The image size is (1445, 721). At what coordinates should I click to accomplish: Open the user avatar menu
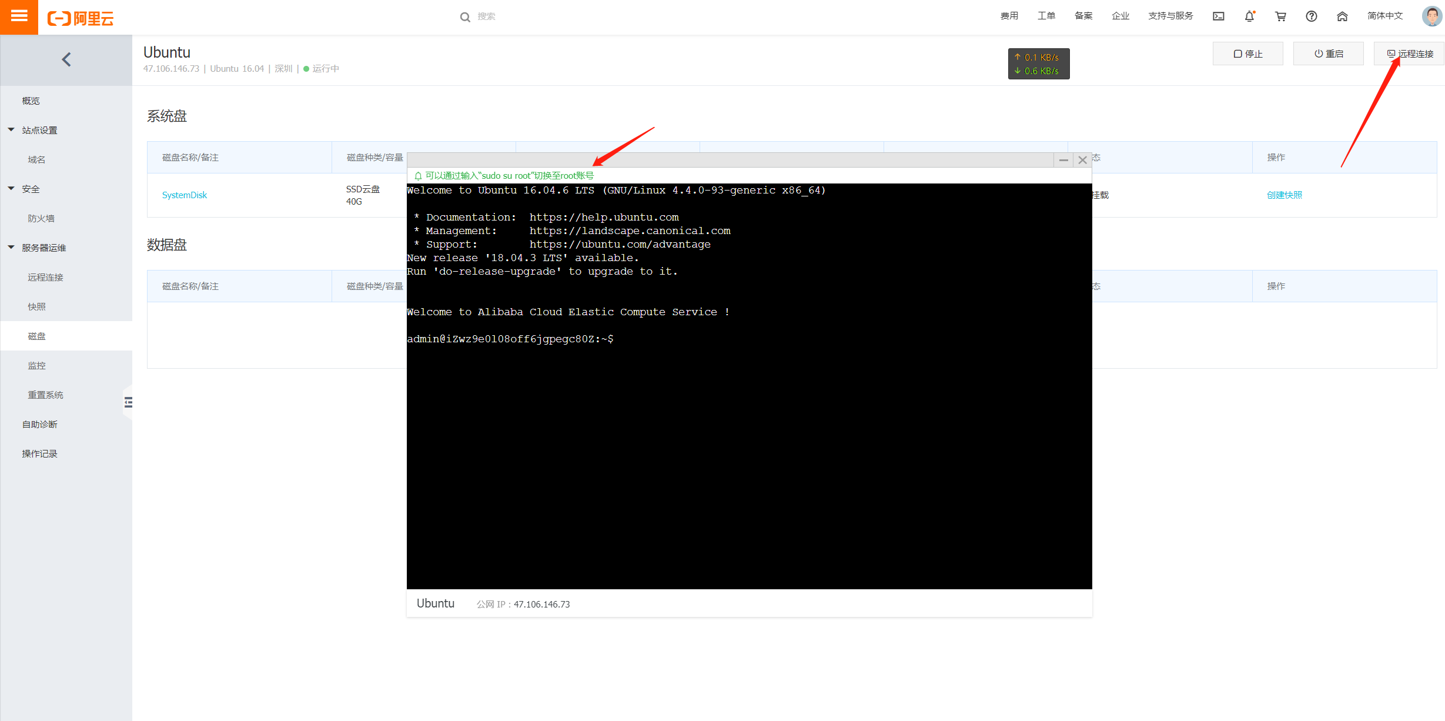pyautogui.click(x=1431, y=16)
